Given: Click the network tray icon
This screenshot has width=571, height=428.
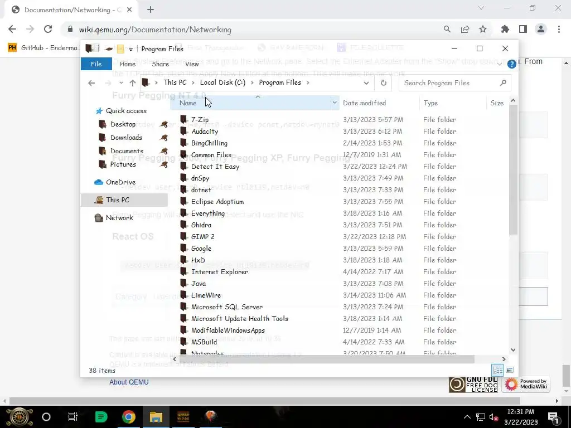Looking at the screenshot, I should coord(481,417).
